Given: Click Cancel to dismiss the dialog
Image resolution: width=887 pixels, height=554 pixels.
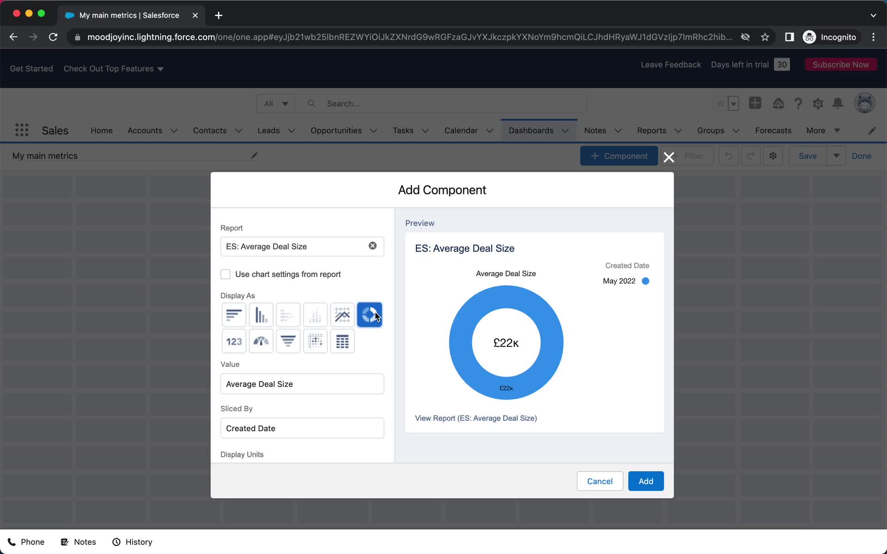Looking at the screenshot, I should 600,481.
